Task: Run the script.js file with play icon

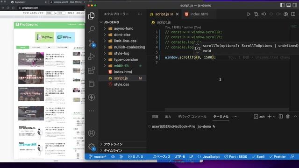Action: (x=249, y=14)
